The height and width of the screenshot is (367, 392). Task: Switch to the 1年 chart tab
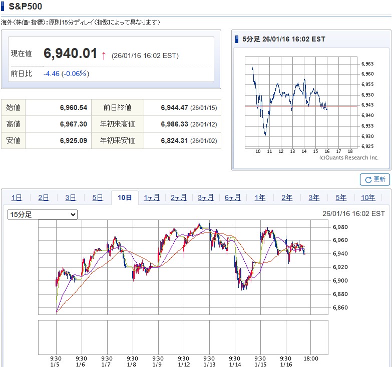(260, 197)
